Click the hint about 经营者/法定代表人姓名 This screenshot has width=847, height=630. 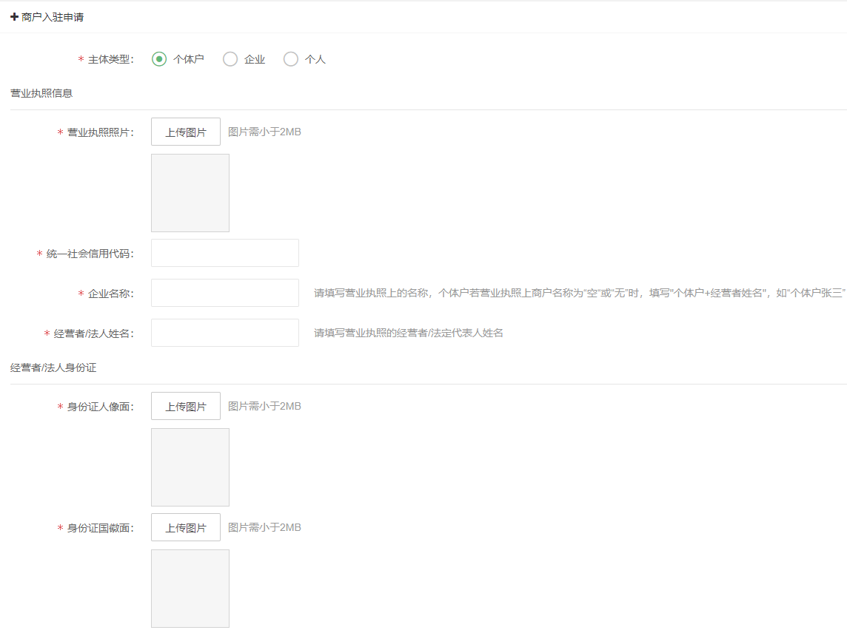[409, 333]
